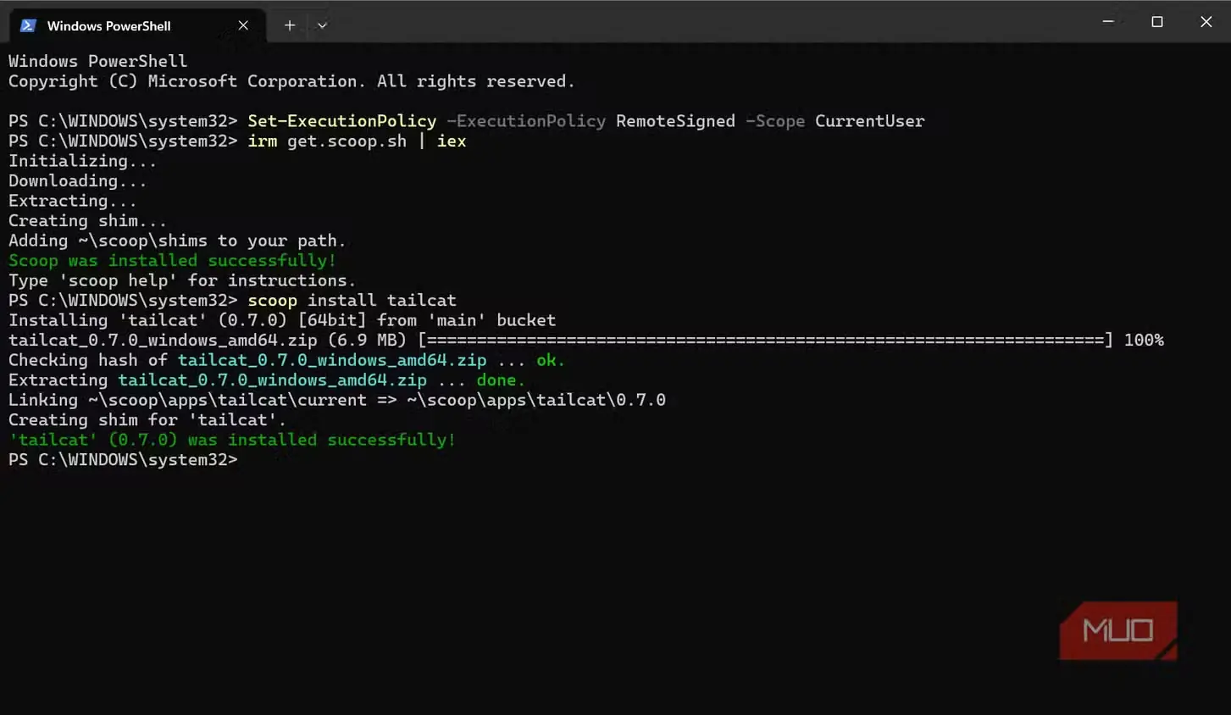Maximize the terminal window
Image resolution: width=1231 pixels, height=715 pixels.
tap(1157, 21)
